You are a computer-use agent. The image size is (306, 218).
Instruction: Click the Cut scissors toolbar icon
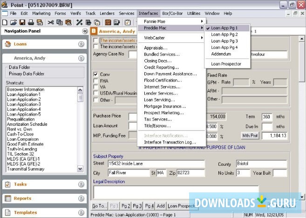tap(51, 22)
